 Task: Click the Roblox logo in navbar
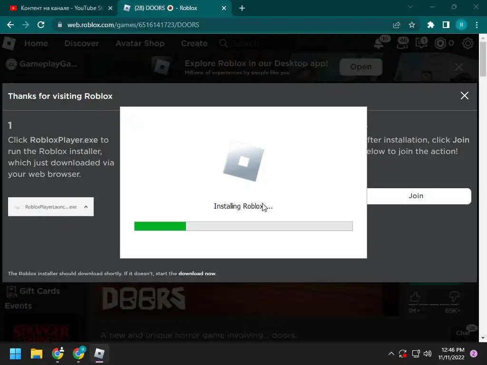point(9,43)
